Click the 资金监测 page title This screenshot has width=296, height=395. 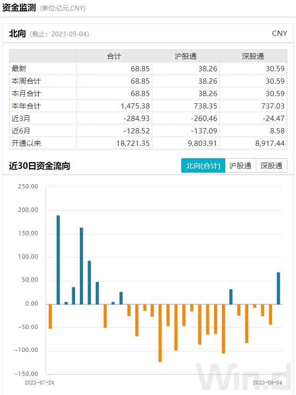tap(19, 8)
